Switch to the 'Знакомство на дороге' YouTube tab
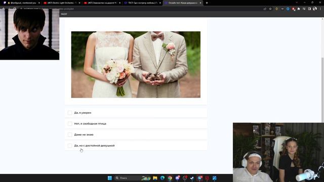Screen dimensions: 324x182 pos(102,3)
